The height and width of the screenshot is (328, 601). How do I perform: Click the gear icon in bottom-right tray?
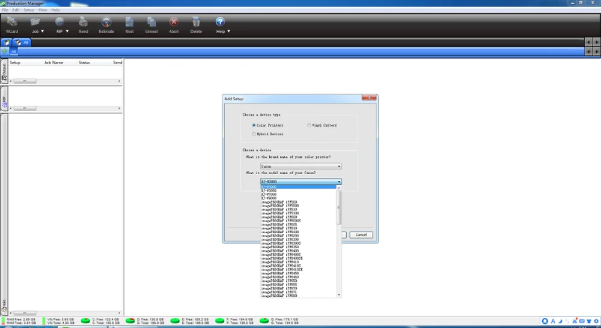[x=596, y=321]
